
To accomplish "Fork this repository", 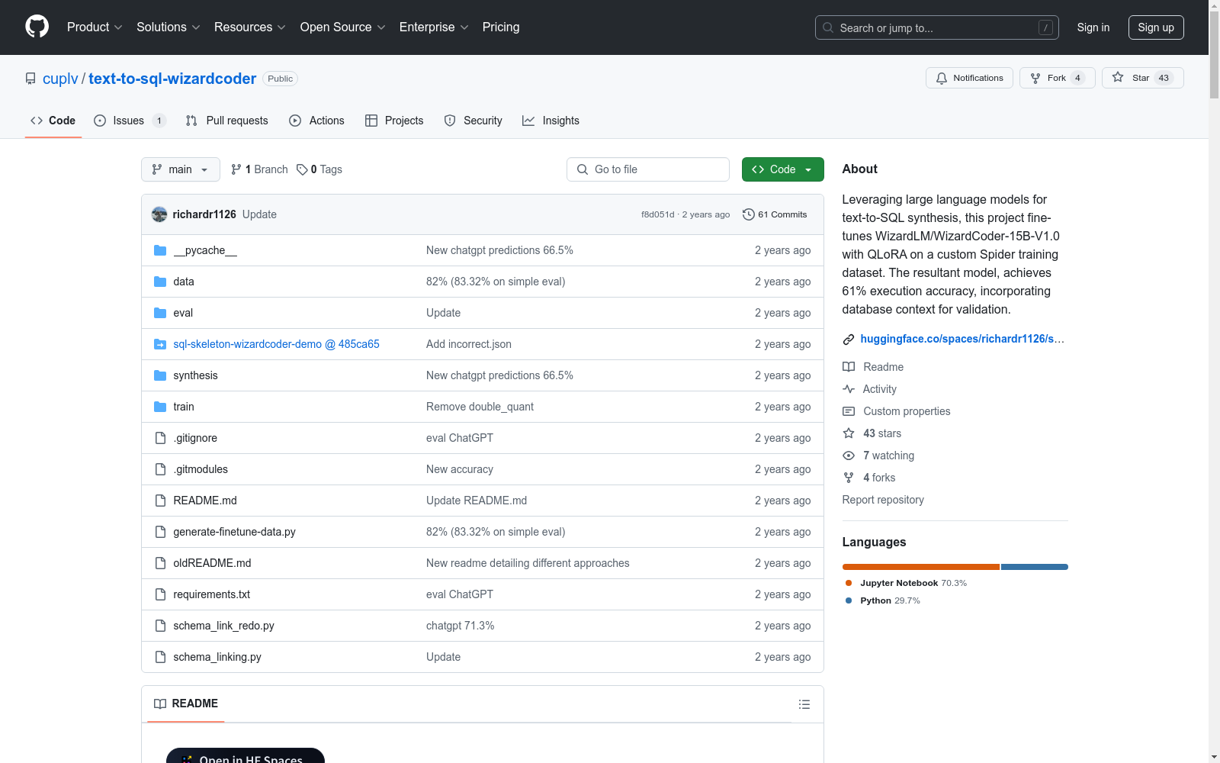I will click(1057, 78).
